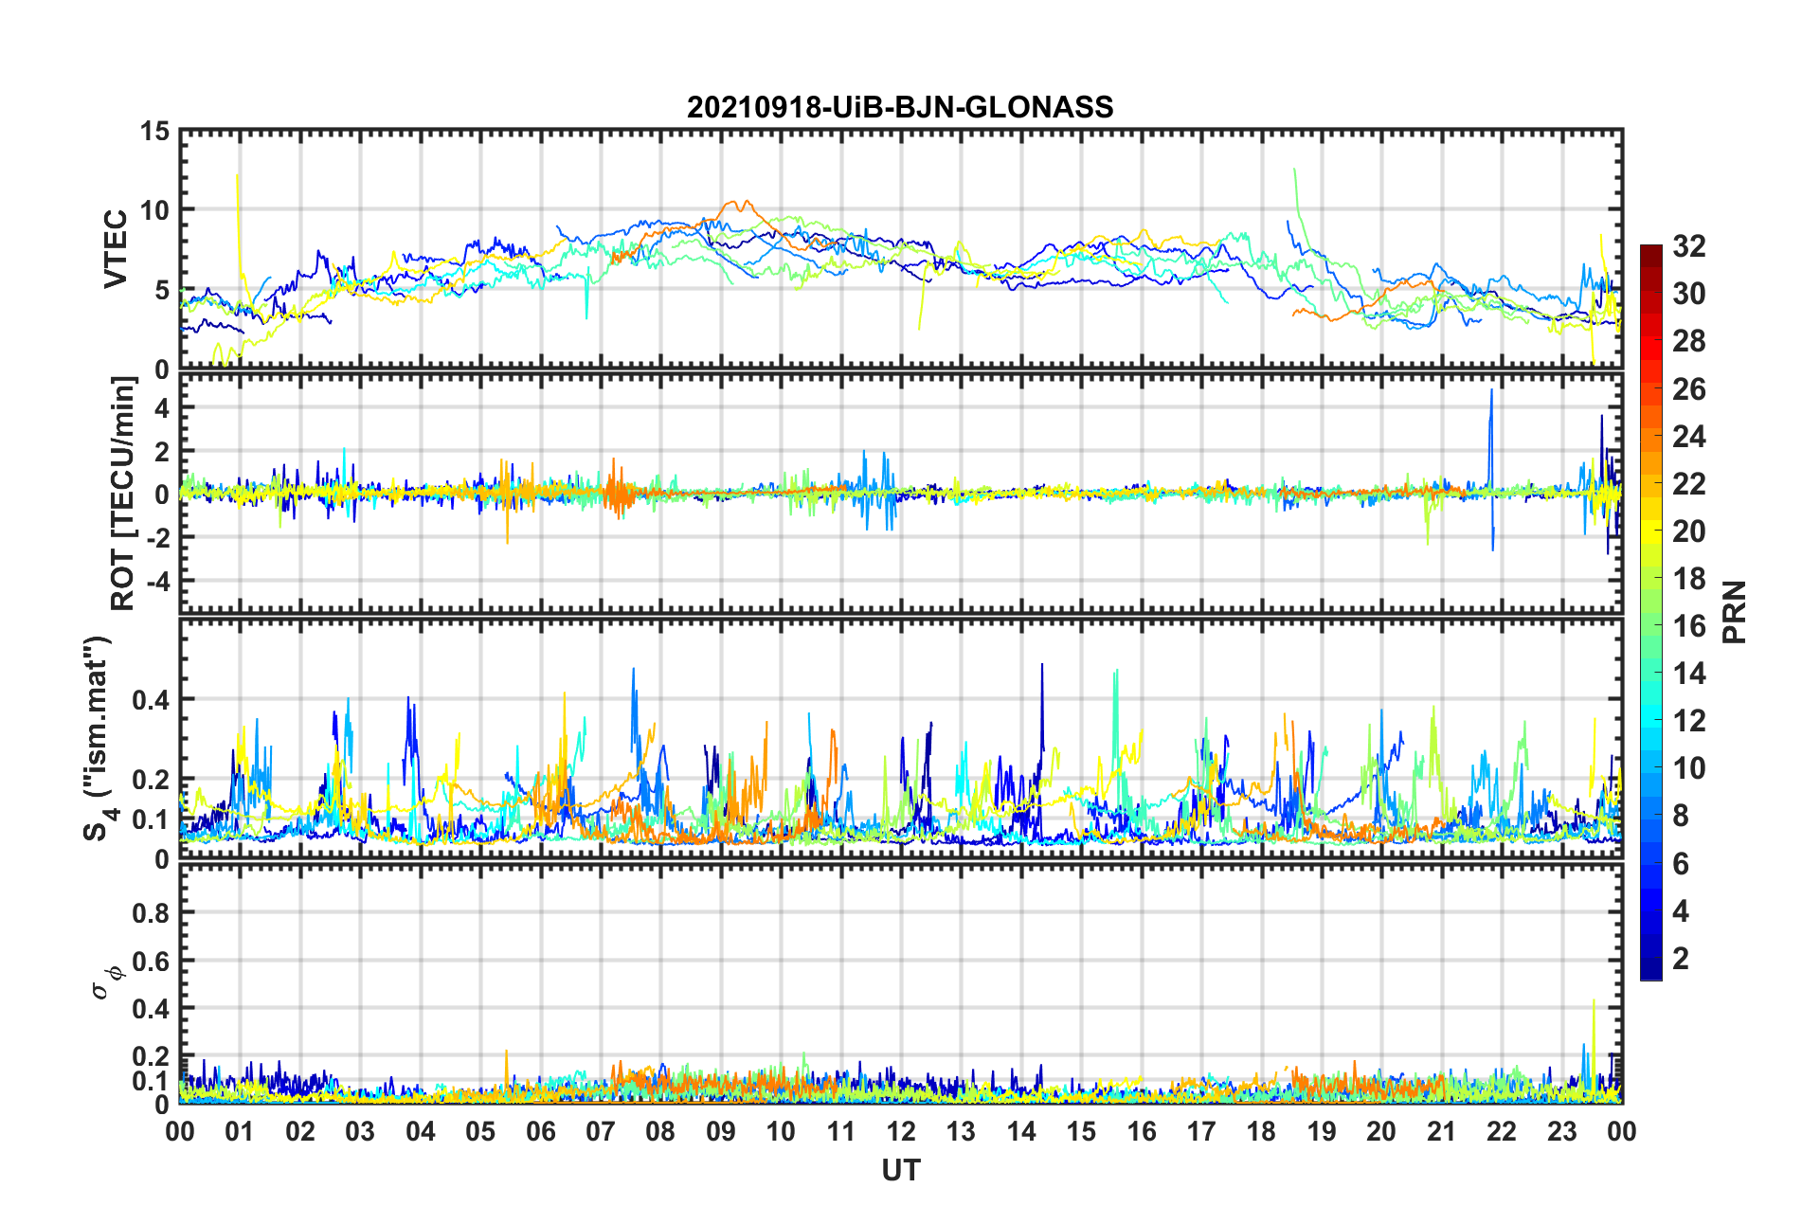Select tick label "8" on the PRN colorbar
Viewport: 1802px width, 1224px height.
(1681, 816)
